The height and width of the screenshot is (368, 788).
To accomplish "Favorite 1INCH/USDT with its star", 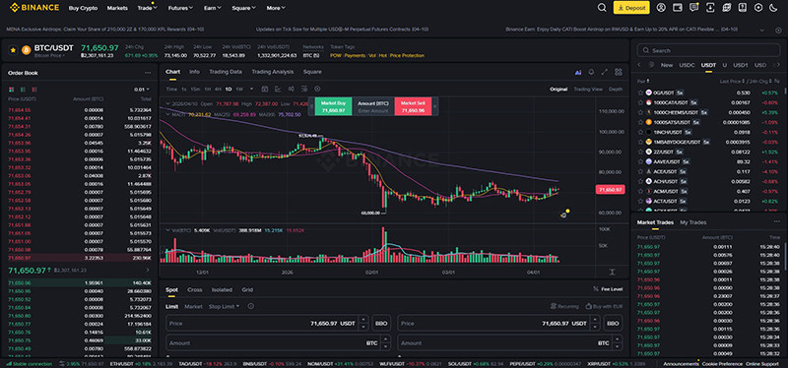I will [640, 132].
